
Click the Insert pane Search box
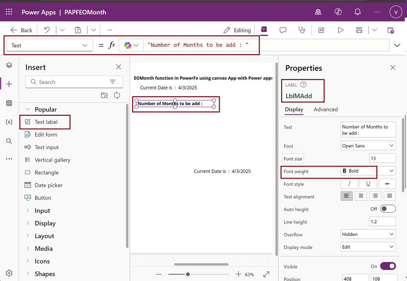pos(74,82)
